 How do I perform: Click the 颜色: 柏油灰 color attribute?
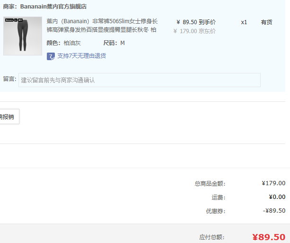tap(63, 43)
